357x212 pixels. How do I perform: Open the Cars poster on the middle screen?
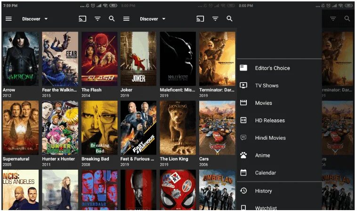217,128
